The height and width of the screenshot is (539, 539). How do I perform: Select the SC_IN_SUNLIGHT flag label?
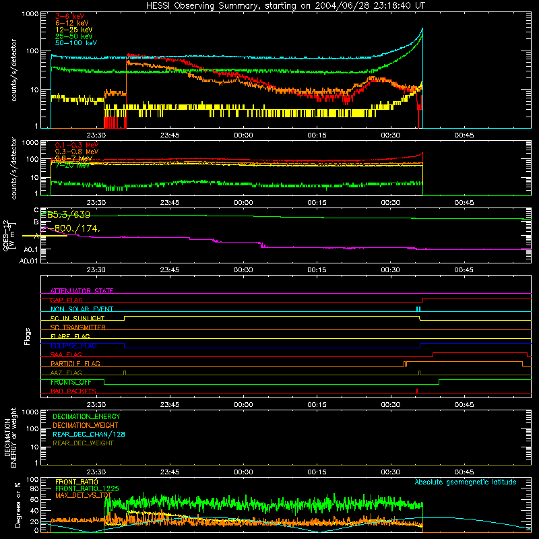(x=77, y=318)
